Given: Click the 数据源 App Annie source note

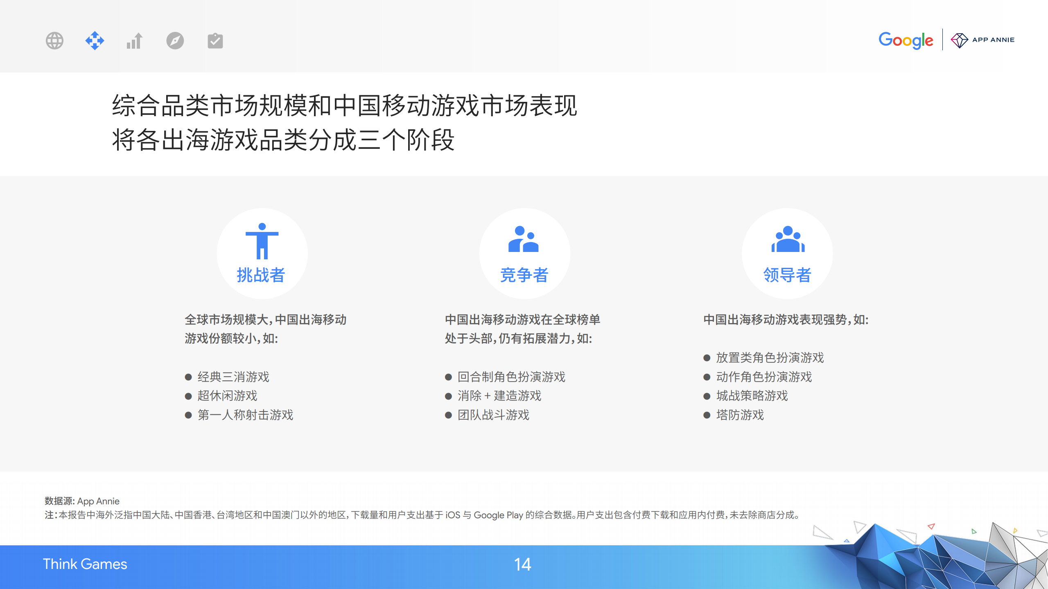Looking at the screenshot, I should tap(82, 501).
